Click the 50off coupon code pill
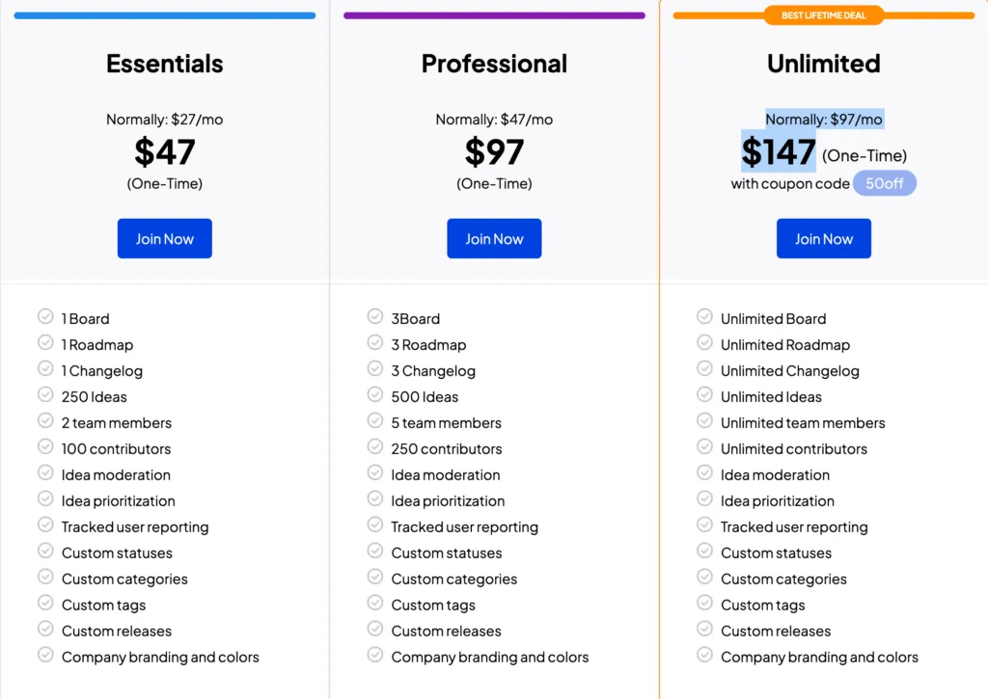The height and width of the screenshot is (699, 988). (x=884, y=182)
